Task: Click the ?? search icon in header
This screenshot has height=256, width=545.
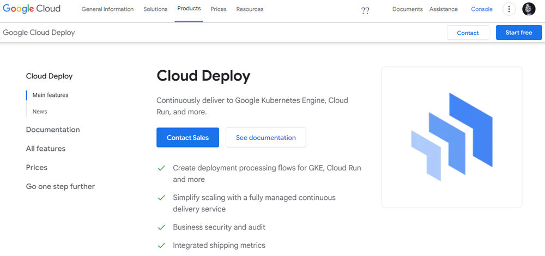Action: point(365,10)
